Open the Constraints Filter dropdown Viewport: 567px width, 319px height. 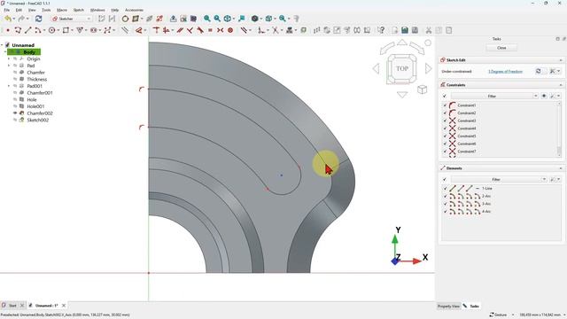494,96
